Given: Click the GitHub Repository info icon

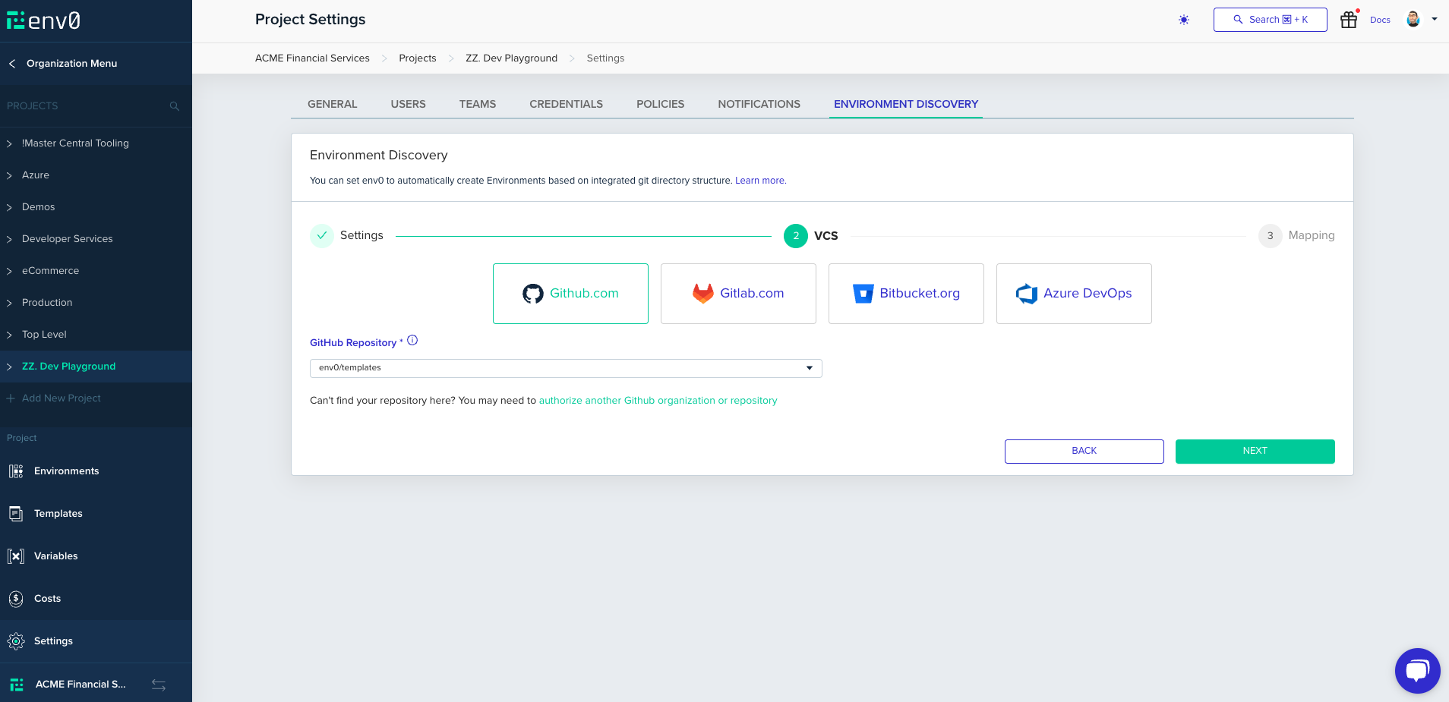Looking at the screenshot, I should coord(412,341).
